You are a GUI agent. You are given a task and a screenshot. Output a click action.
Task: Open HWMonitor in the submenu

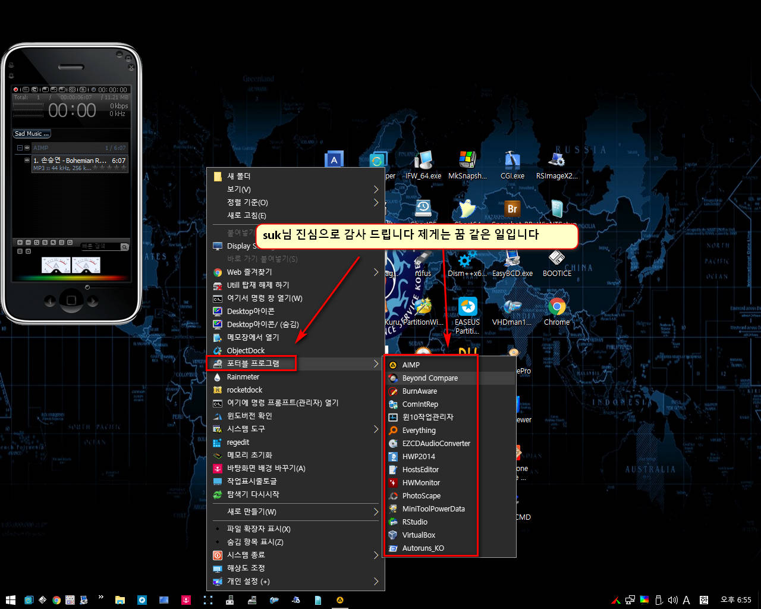tap(449, 483)
